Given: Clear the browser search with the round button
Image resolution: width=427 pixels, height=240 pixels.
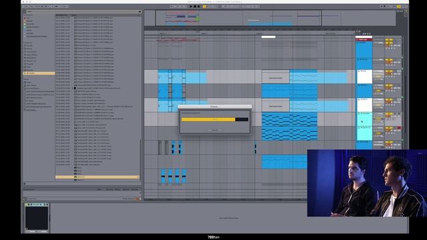Looking at the screenshot, I should click(x=140, y=12).
